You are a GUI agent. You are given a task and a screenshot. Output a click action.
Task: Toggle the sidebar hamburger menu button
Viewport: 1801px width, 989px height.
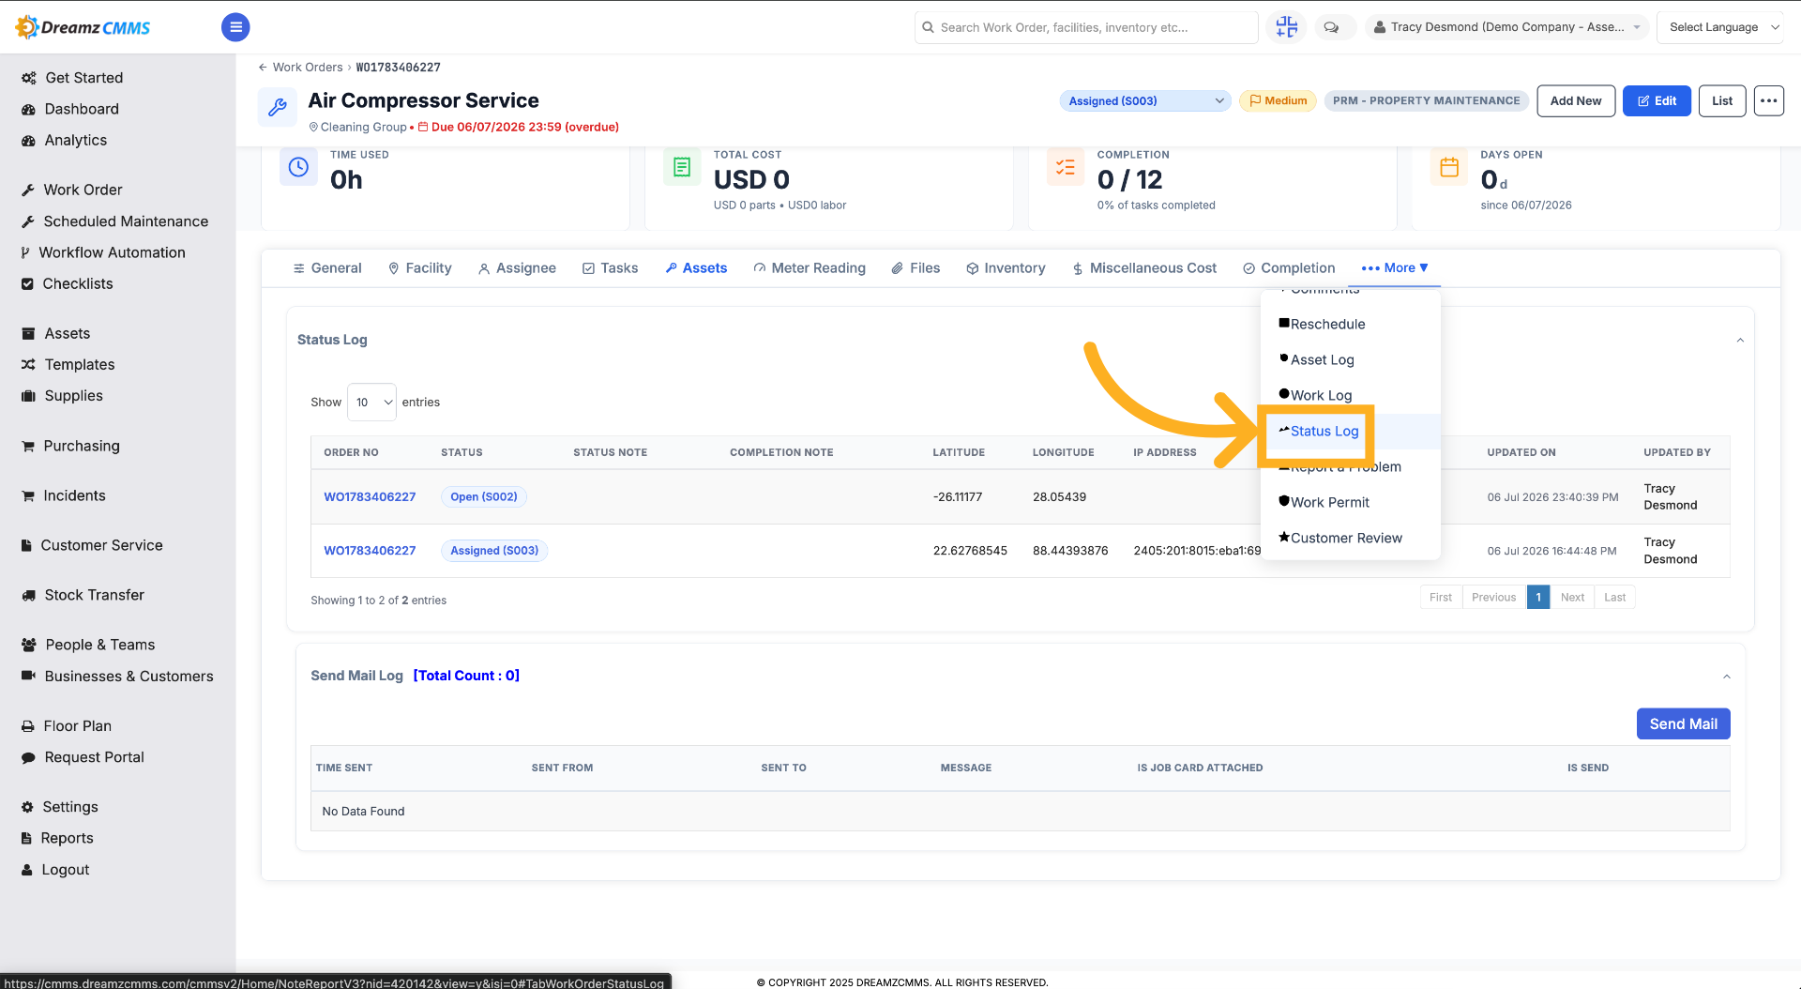pyautogui.click(x=235, y=27)
